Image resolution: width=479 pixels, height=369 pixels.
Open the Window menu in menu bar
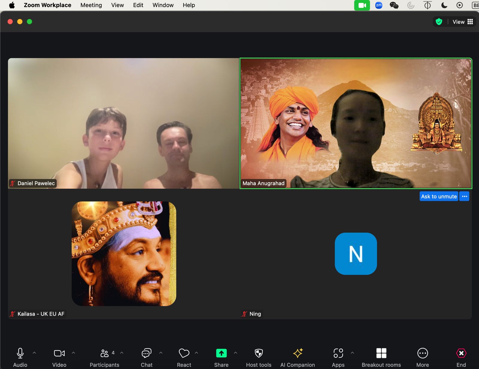[163, 5]
